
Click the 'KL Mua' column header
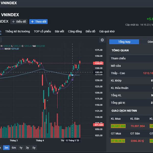coord(116,119)
